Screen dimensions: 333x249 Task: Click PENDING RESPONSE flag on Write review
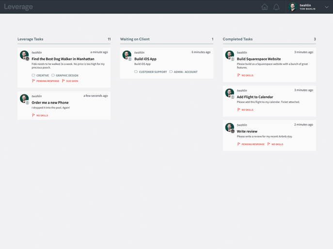coord(251,144)
